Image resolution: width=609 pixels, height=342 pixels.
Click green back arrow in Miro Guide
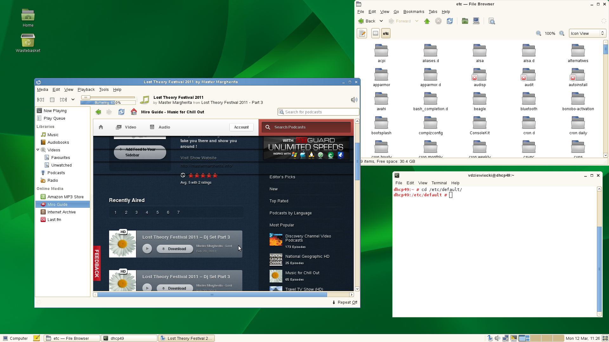click(98, 112)
